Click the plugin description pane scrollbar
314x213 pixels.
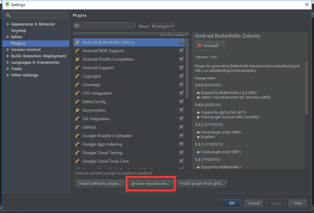click(306, 88)
